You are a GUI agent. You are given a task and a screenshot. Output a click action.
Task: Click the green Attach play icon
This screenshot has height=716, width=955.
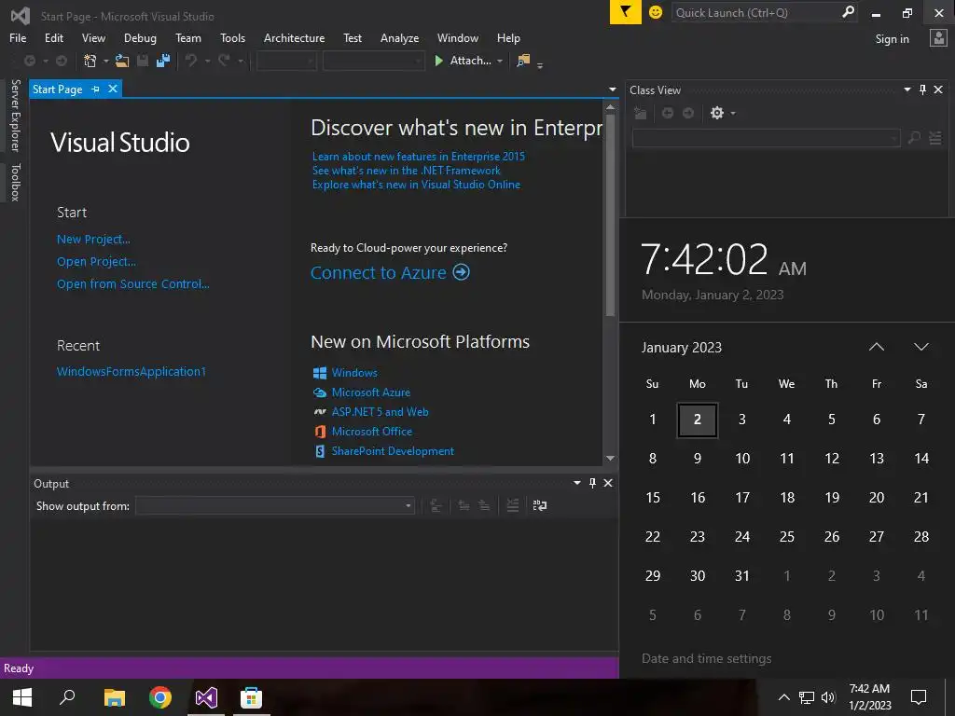[x=438, y=61]
